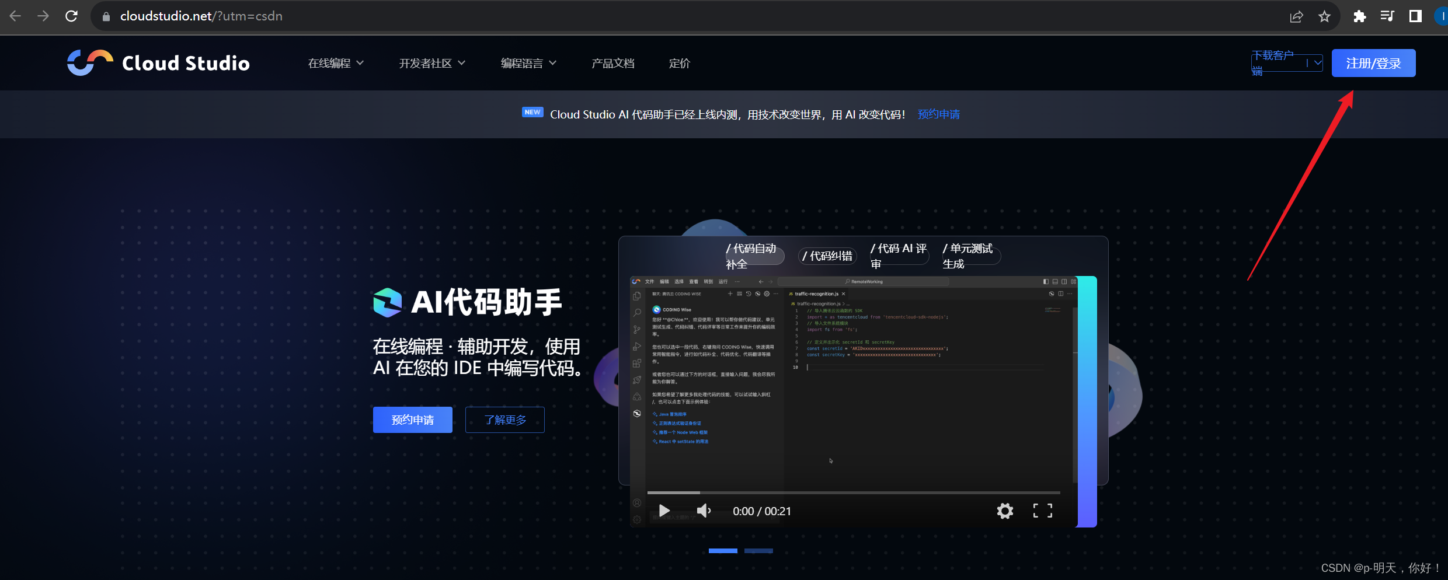Open the browser media control icon

pos(1387,16)
